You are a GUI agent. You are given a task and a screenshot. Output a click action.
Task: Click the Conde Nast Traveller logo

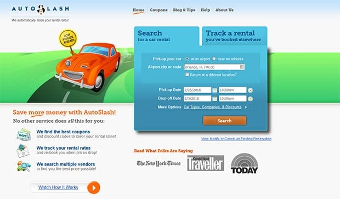206,163
